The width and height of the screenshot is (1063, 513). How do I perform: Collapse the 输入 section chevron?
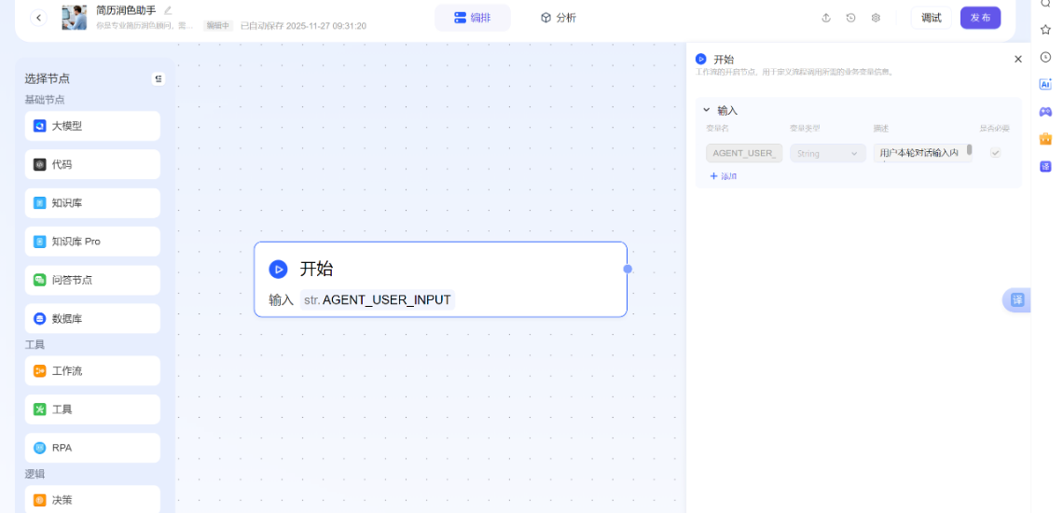(x=707, y=110)
